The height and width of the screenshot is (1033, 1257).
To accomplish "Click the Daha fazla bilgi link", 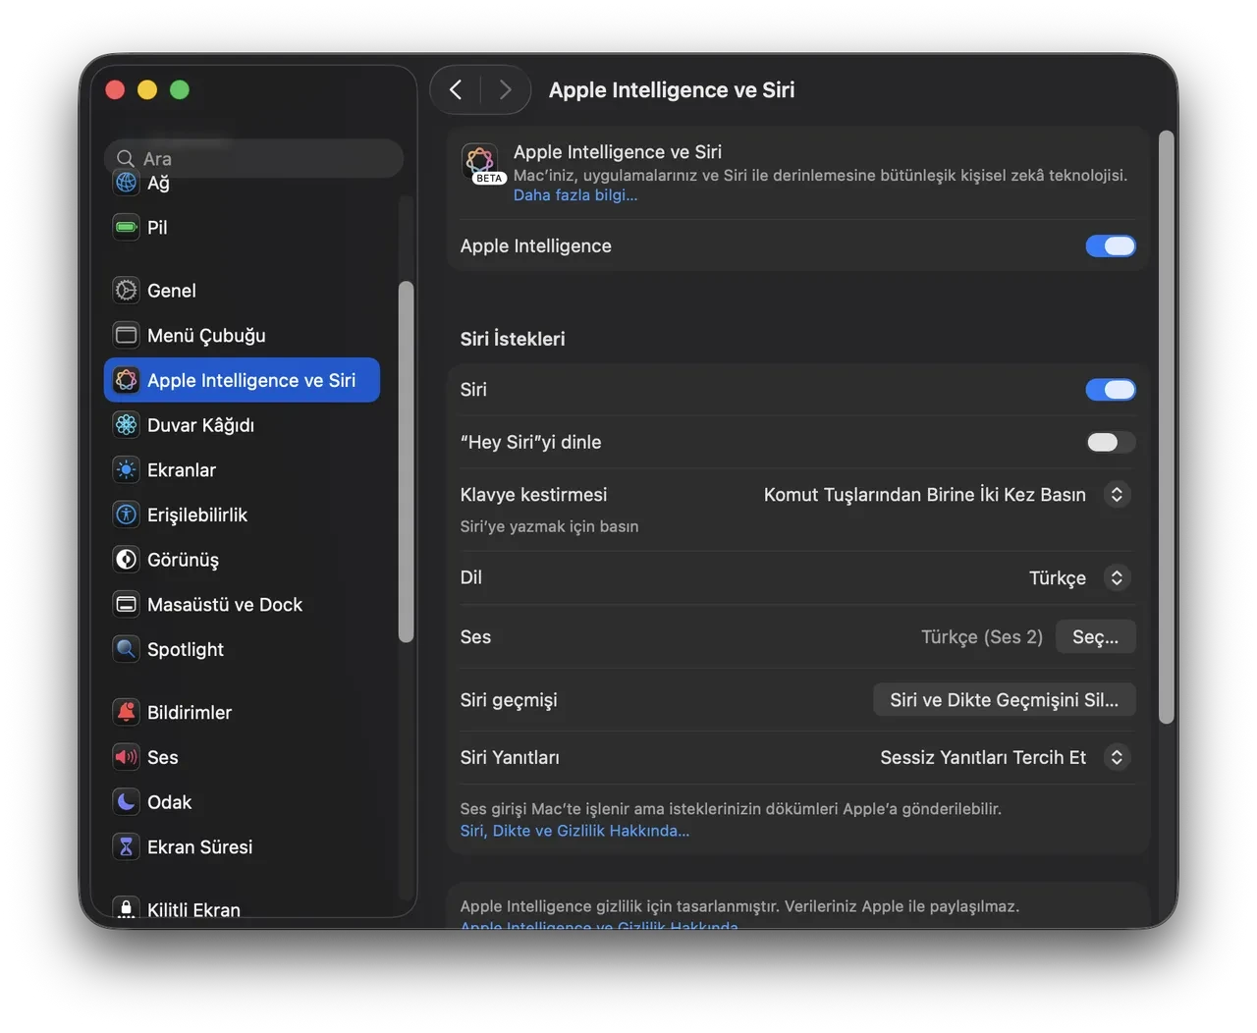I will (x=574, y=194).
